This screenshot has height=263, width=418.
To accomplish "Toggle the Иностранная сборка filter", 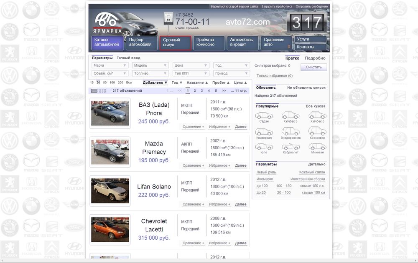I will pos(308,179).
